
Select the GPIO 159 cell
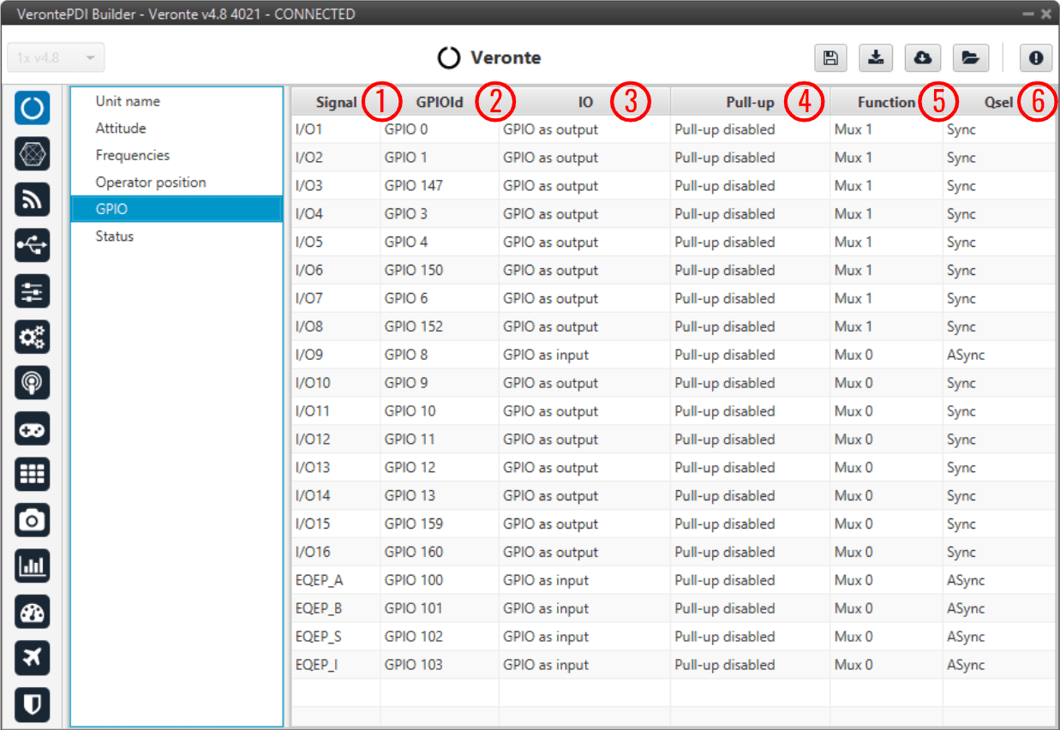tap(440, 524)
